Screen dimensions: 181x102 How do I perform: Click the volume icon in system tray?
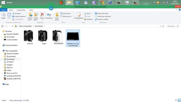pyautogui.click(x=164, y=3)
